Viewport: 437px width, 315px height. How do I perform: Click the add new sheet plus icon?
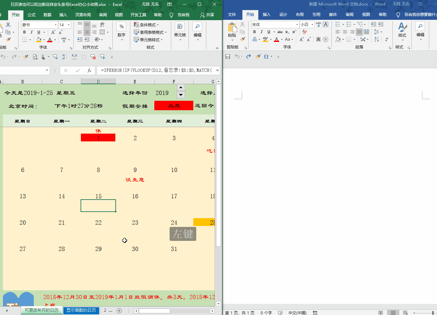coord(119,311)
